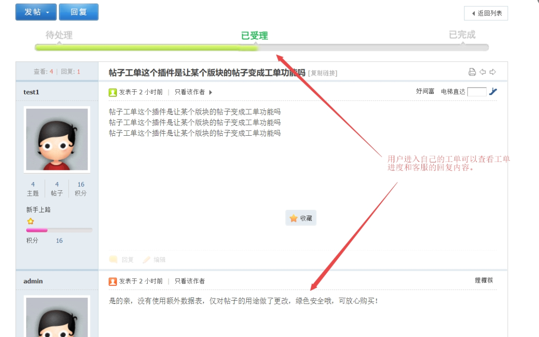Click 只看该作者 in test1's post
Image resolution: width=539 pixels, height=337 pixels.
(x=190, y=92)
